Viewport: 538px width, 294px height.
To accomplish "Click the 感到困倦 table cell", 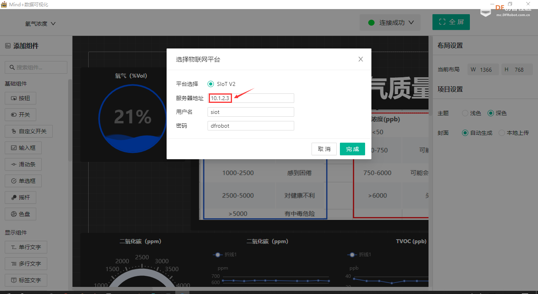I will pyautogui.click(x=300, y=173).
